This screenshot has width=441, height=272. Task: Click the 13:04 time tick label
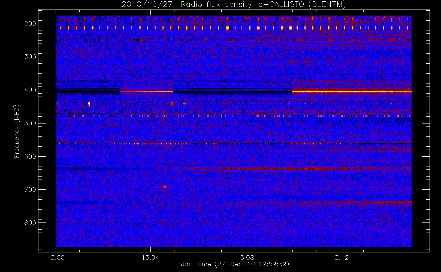(x=150, y=258)
